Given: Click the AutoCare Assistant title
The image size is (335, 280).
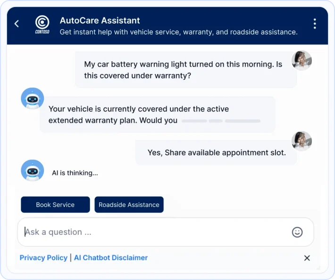Looking at the screenshot, I should point(100,20).
